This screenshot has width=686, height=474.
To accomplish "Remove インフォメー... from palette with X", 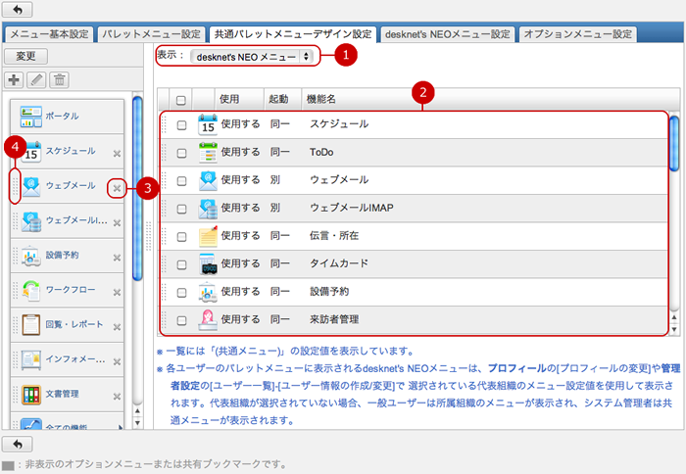I will [117, 361].
